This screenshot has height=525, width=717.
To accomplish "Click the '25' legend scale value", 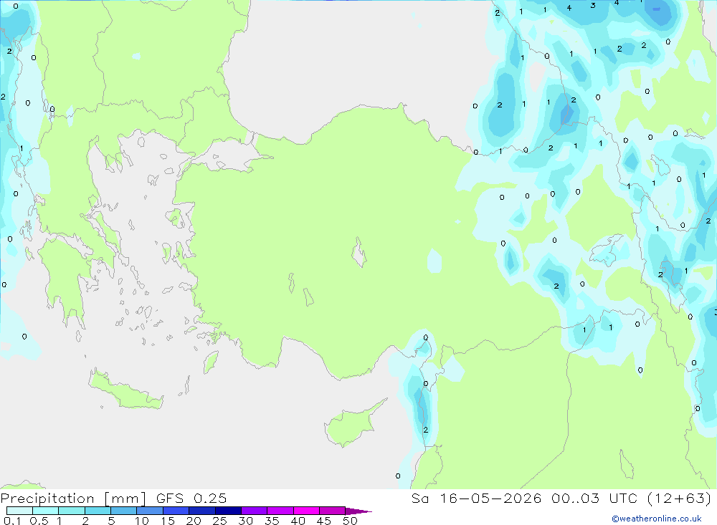I will [220, 521].
